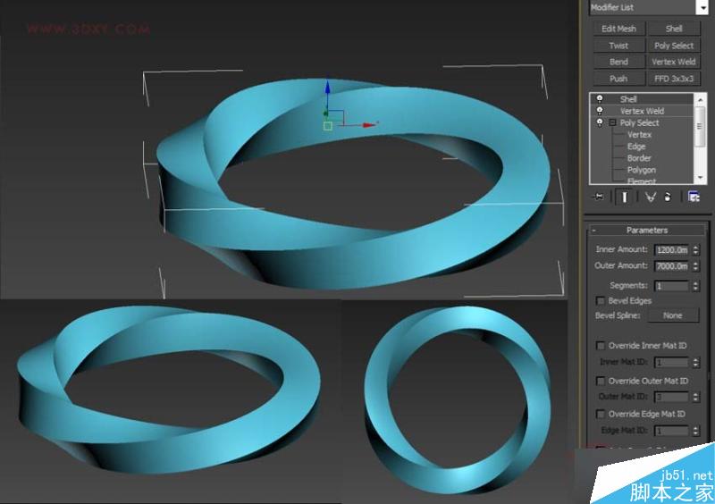This screenshot has height=504, width=715.
Task: Toggle lightbulb icon for Vertex Weld modifier
Action: tap(600, 111)
